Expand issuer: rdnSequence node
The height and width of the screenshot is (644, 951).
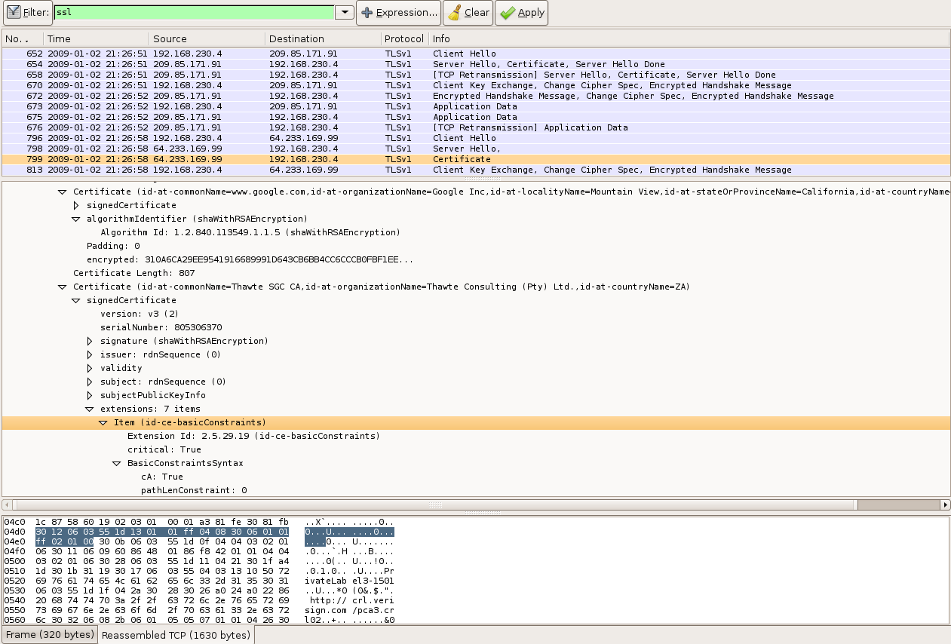pos(90,354)
